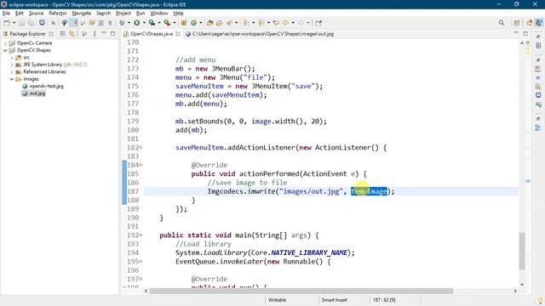
Task: Open the External Tools dropdown arrow
Action: tap(174, 23)
